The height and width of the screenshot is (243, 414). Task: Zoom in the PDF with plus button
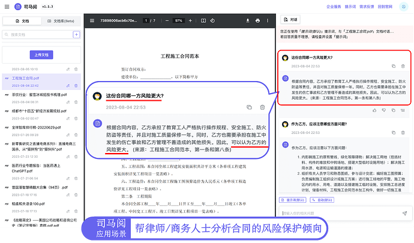[x=189, y=20]
